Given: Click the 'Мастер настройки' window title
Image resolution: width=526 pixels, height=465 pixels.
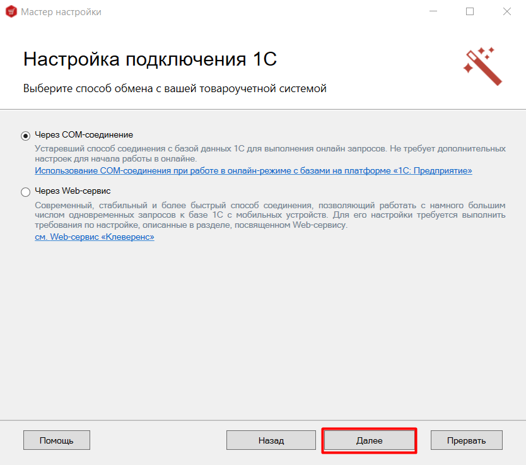Looking at the screenshot, I should coord(61,12).
